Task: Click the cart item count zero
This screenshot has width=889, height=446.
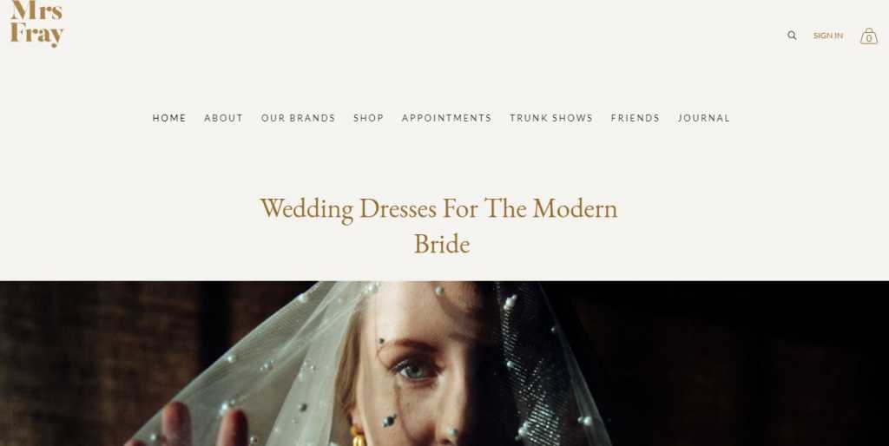Action: 868,38
